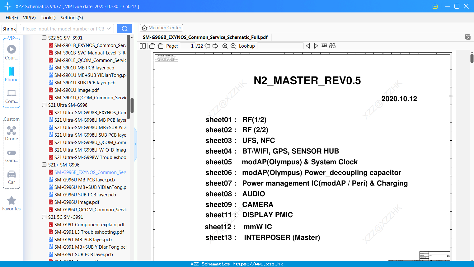Open the Car category

(12, 177)
